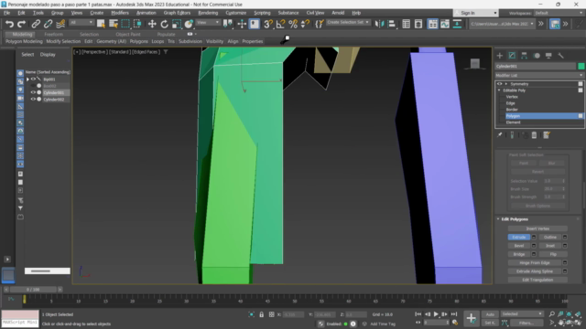
Task: Click Rectangular Selection Region icon
Action: [x=125, y=24]
